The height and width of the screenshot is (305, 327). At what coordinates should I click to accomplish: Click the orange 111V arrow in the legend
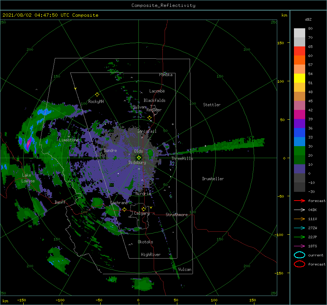click(299, 219)
